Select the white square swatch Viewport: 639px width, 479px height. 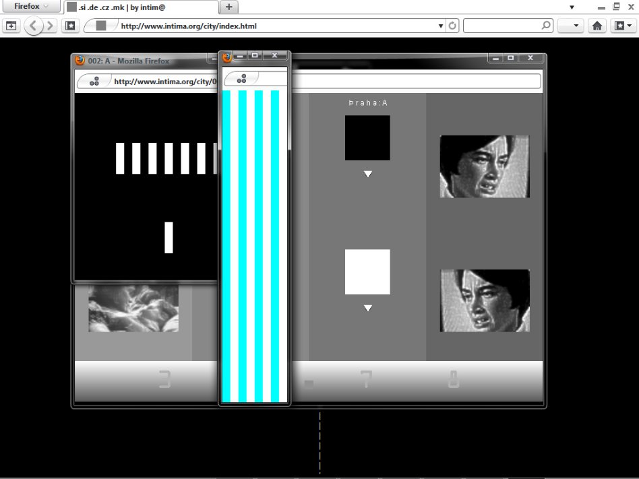[367, 272]
